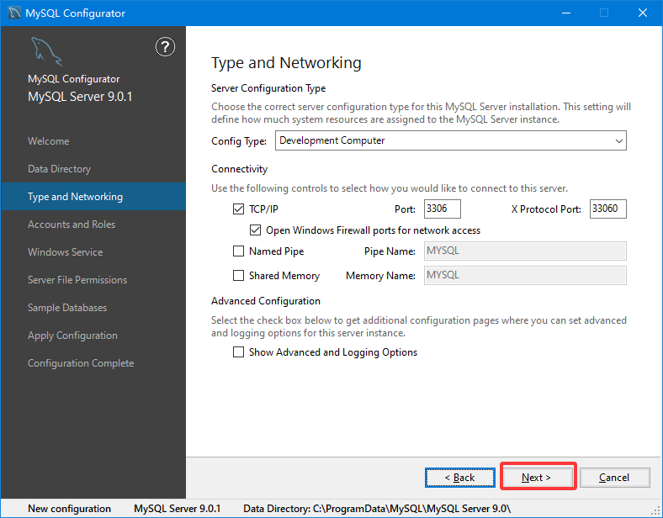Minimize the MySQL Configurator window
The height and width of the screenshot is (518, 663).
pos(566,13)
